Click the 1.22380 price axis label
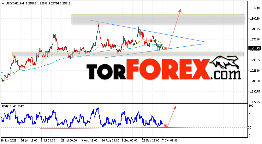262x144 pixels. click(x=254, y=70)
